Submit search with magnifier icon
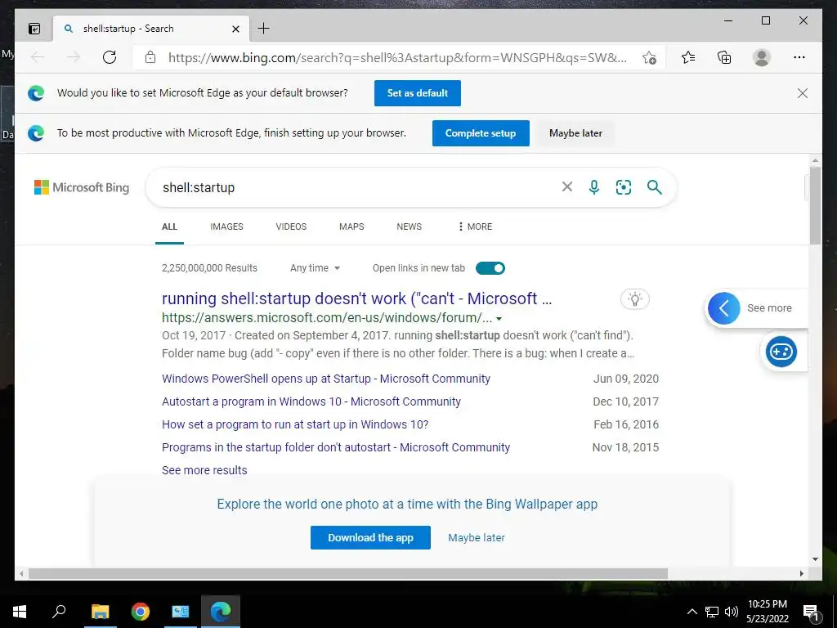Viewport: 837px width, 628px height. [x=655, y=187]
